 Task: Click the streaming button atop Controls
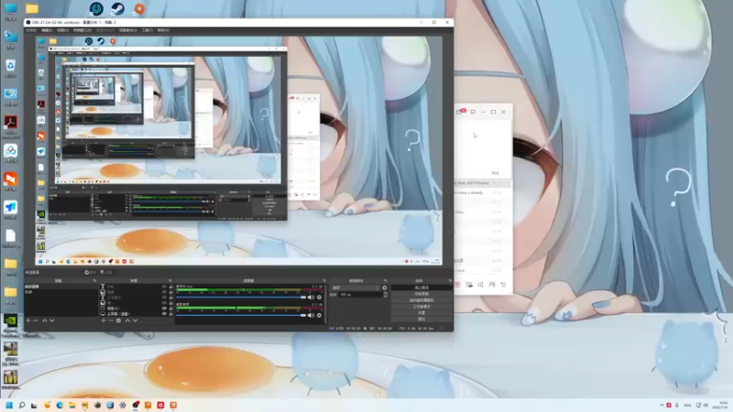(421, 287)
